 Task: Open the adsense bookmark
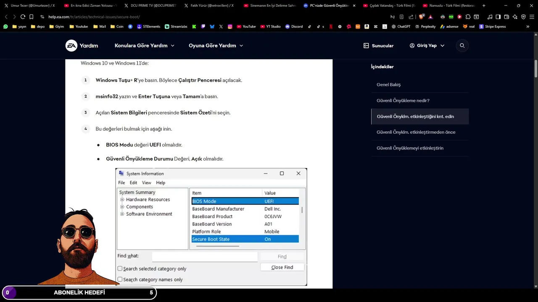(449, 26)
